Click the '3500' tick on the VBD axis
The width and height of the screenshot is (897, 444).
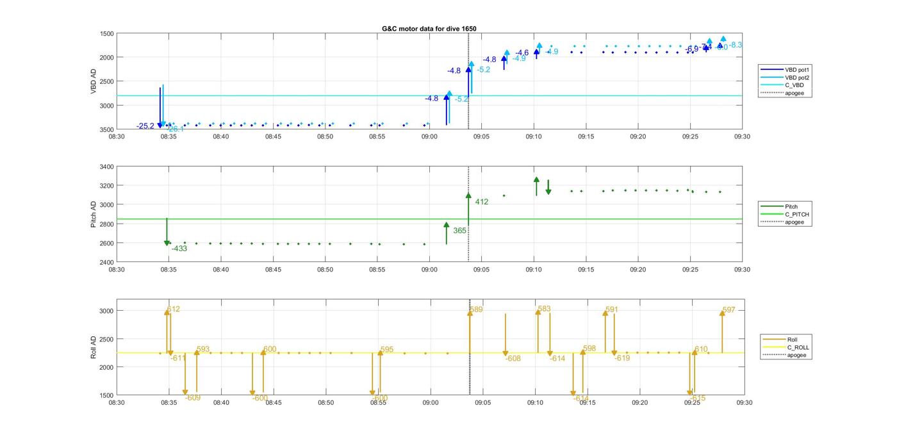[x=107, y=129]
